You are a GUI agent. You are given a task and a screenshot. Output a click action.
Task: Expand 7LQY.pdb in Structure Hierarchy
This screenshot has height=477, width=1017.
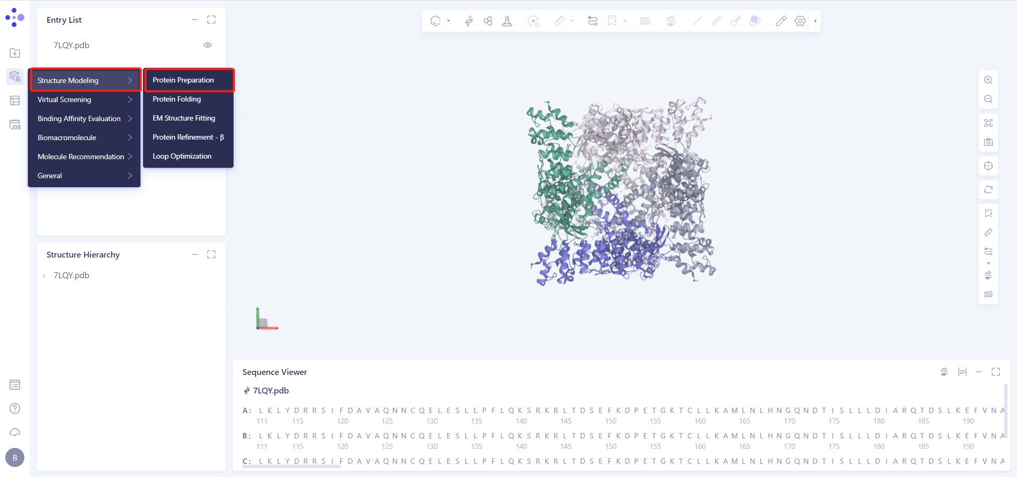coord(44,276)
